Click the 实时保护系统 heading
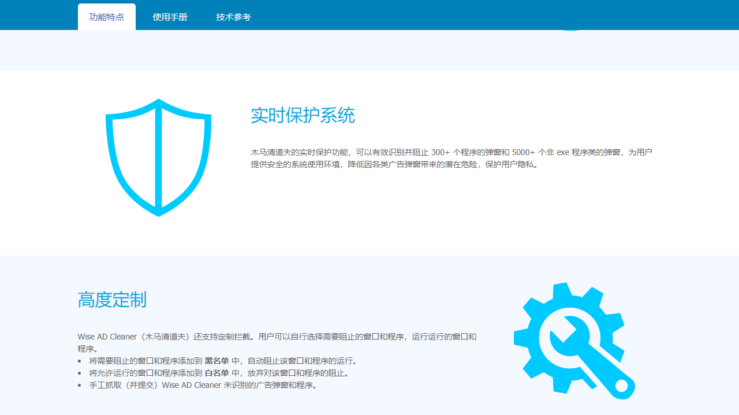This screenshot has height=415, width=739. tap(303, 116)
